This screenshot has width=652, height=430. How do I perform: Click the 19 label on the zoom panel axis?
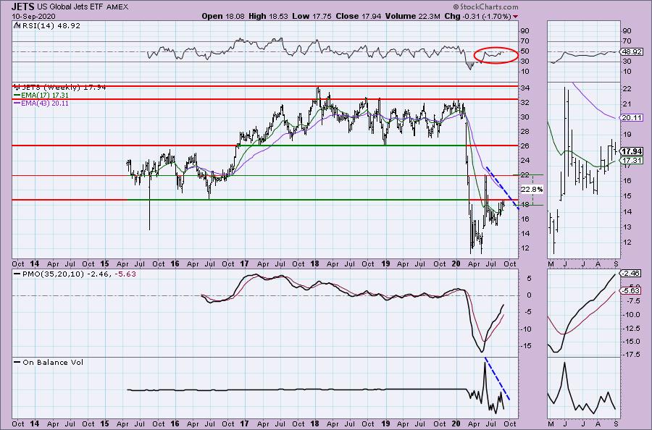tap(627, 135)
